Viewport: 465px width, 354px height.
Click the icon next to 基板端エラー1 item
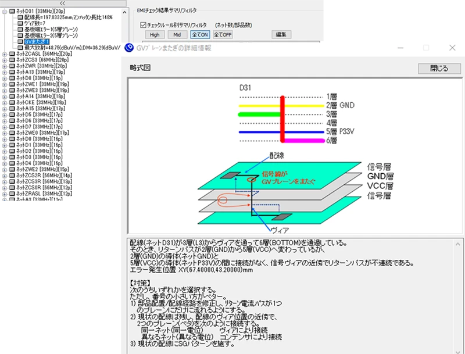click(20, 30)
